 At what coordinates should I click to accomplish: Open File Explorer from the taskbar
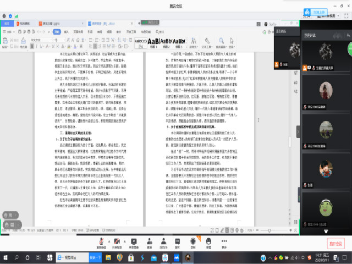click(108, 258)
